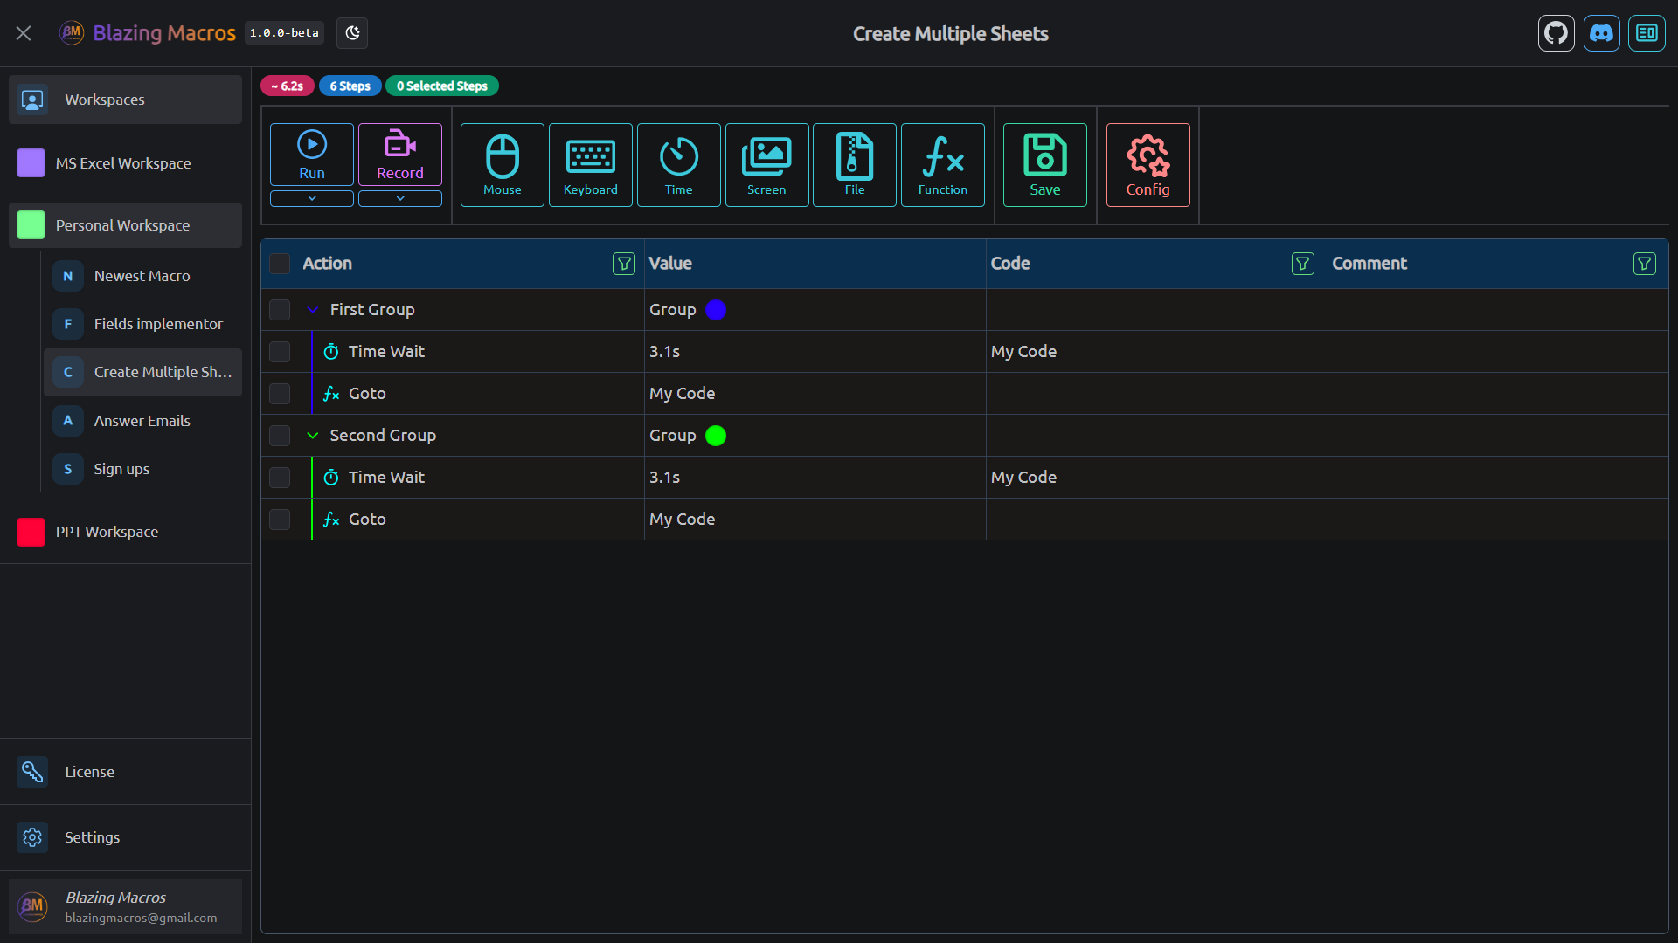Click fx icon in Second Group Goto
The height and width of the screenshot is (943, 1678).
[x=331, y=520]
